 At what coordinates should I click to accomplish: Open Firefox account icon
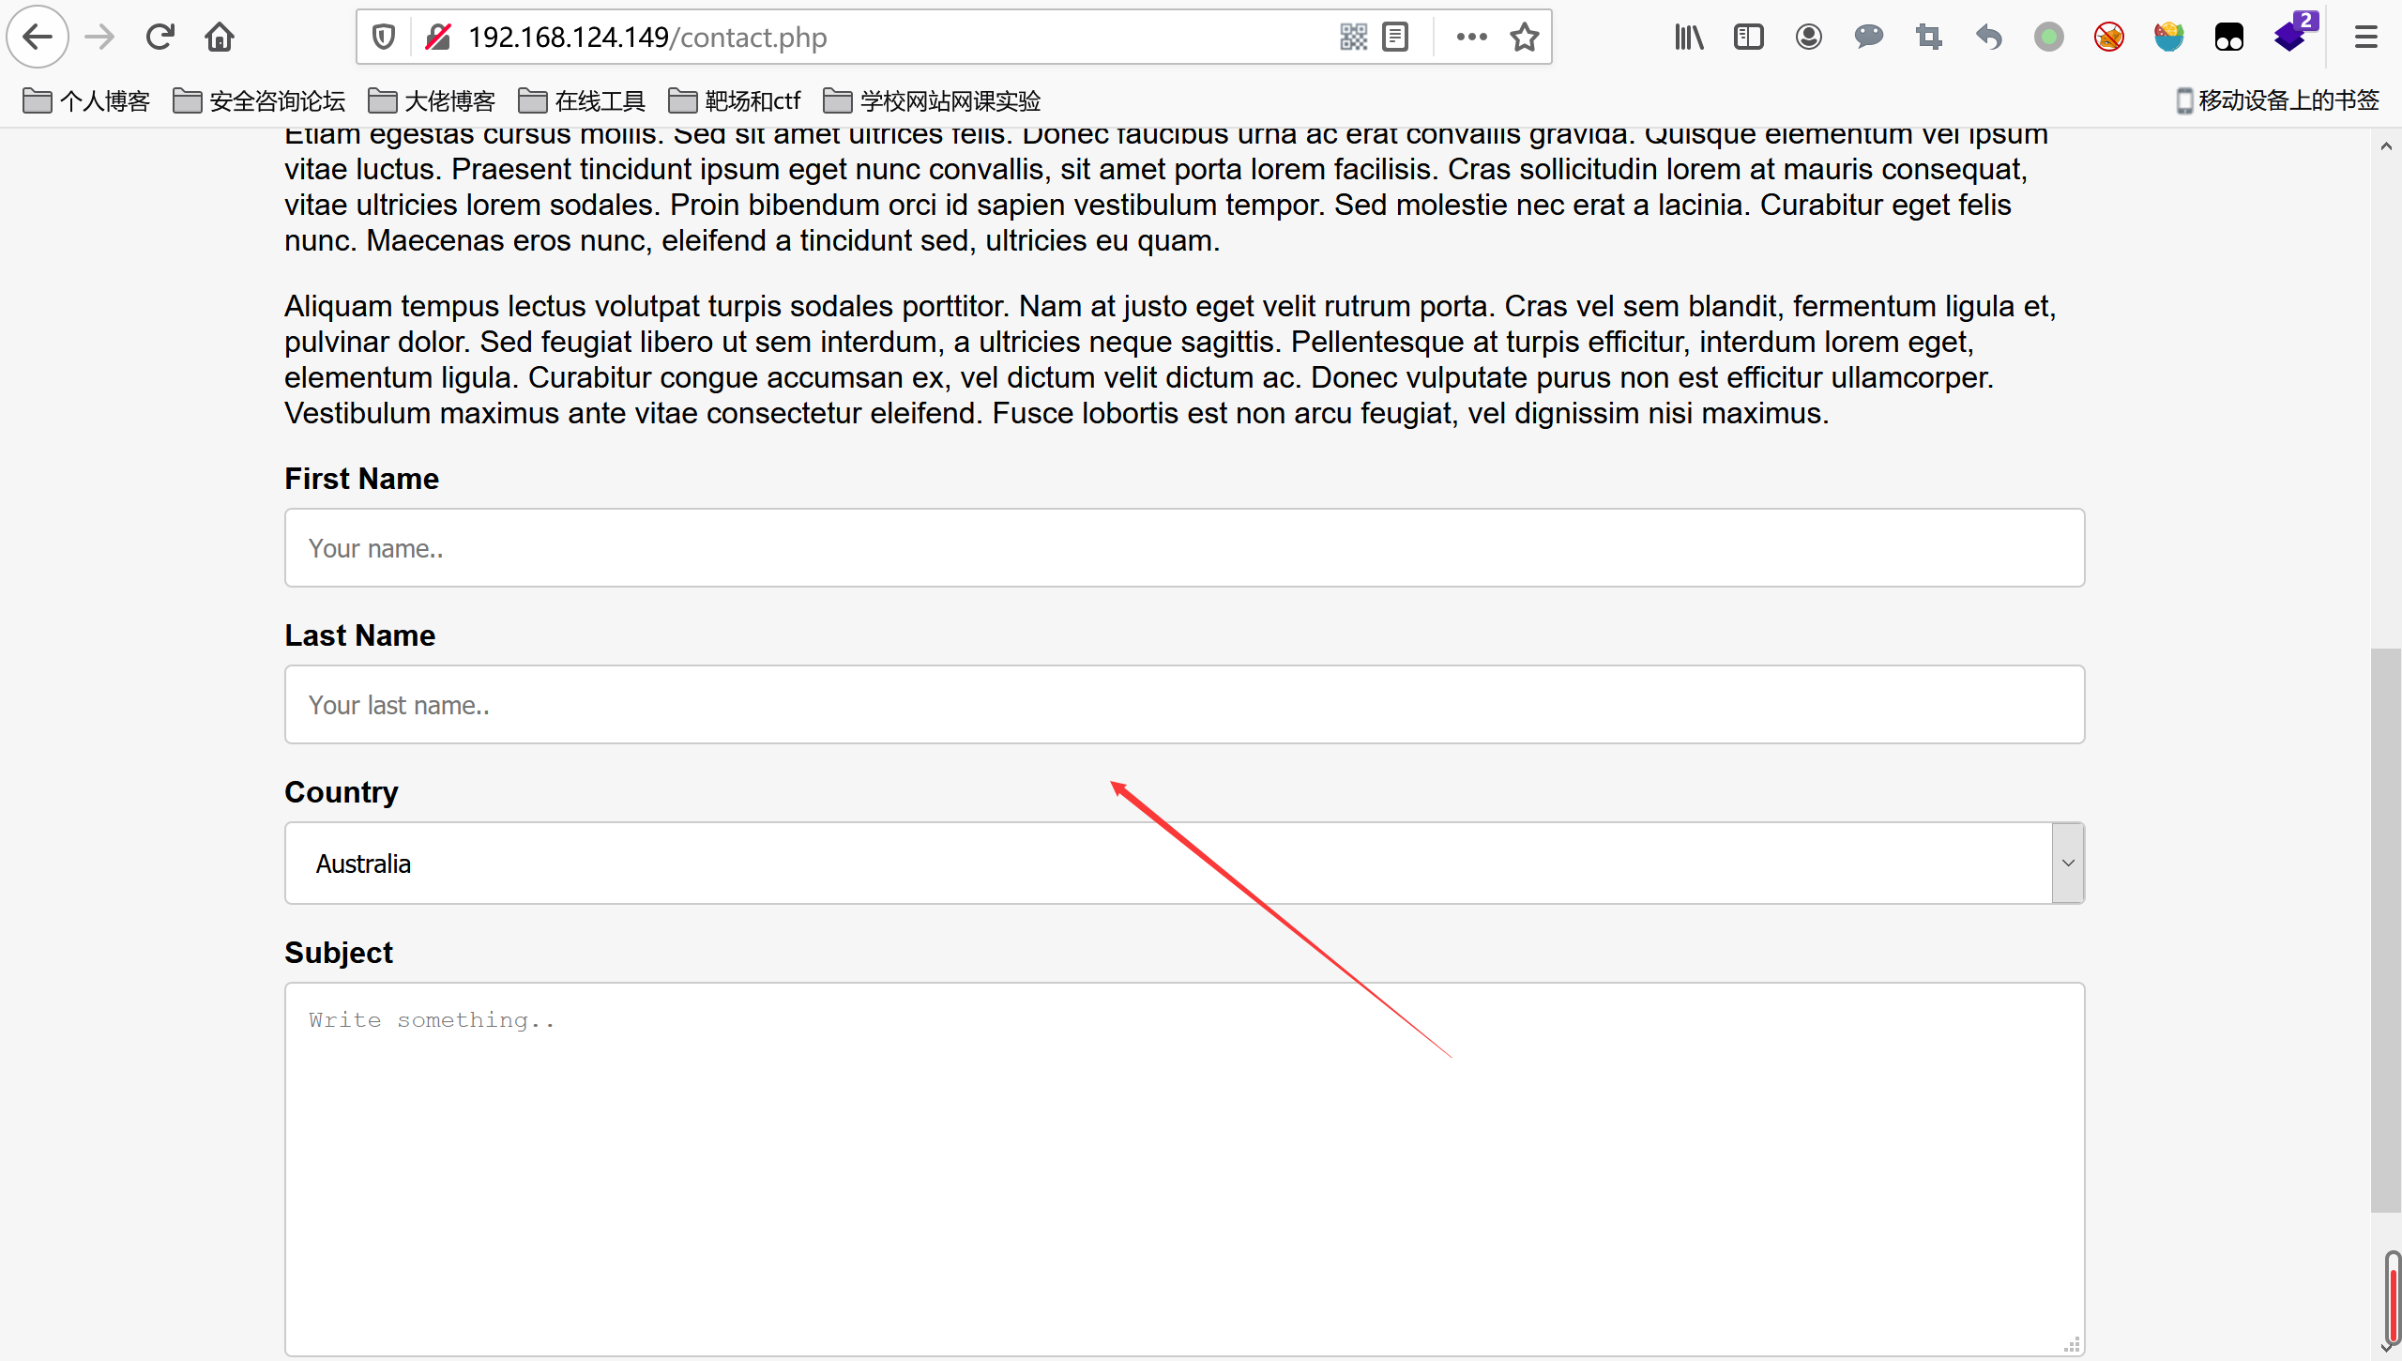(x=1809, y=38)
